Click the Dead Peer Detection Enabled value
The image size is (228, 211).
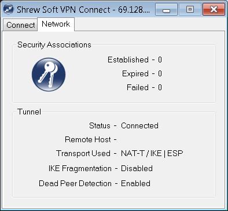tap(135, 183)
